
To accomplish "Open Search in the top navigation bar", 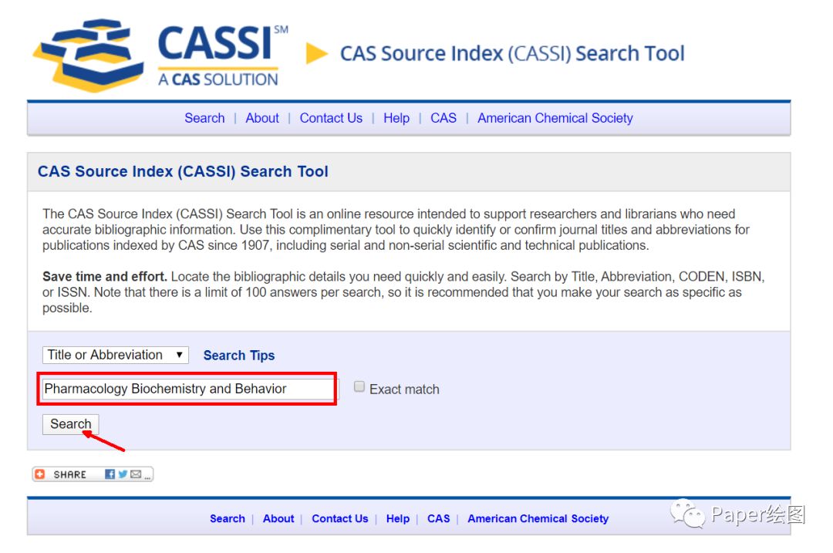I will click(x=204, y=118).
